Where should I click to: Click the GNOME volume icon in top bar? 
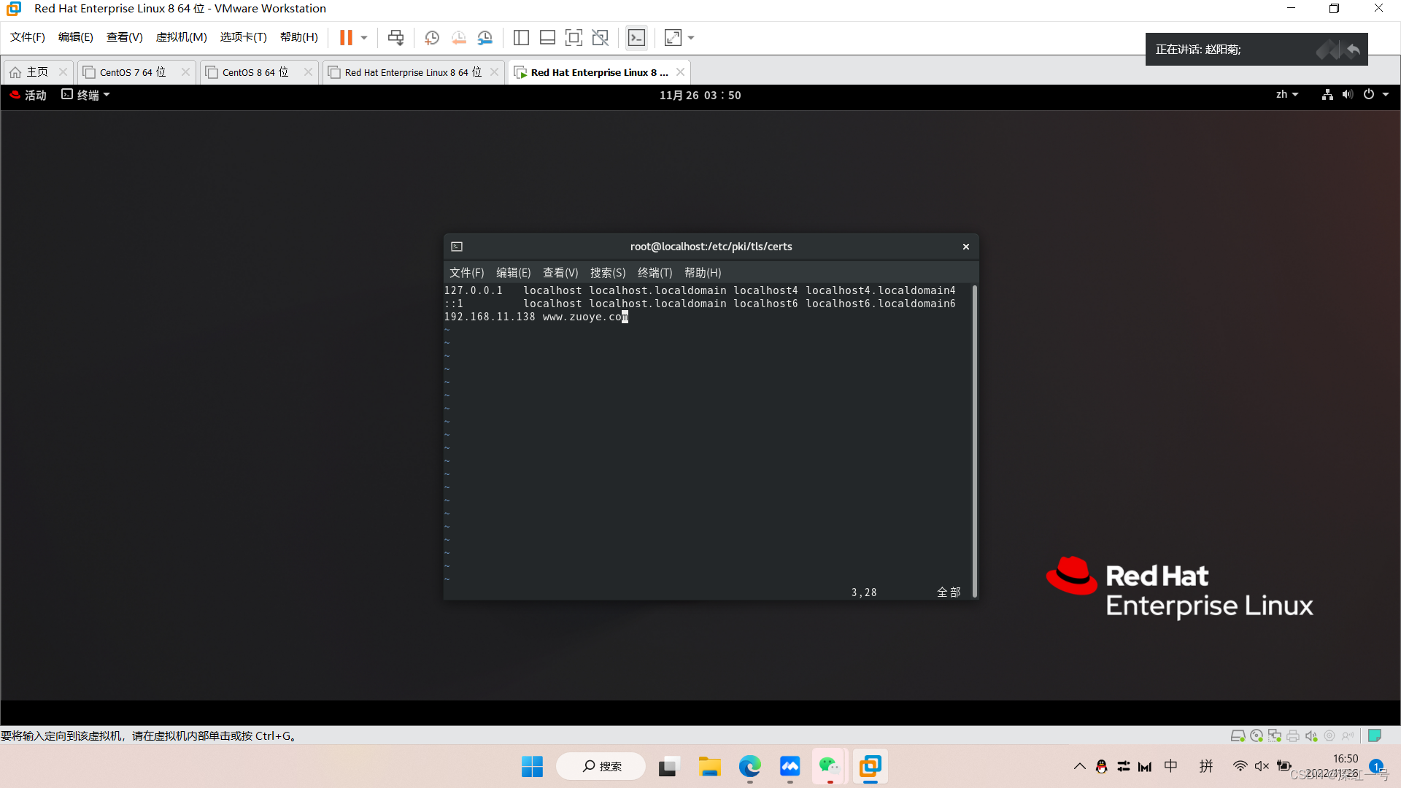click(x=1347, y=95)
